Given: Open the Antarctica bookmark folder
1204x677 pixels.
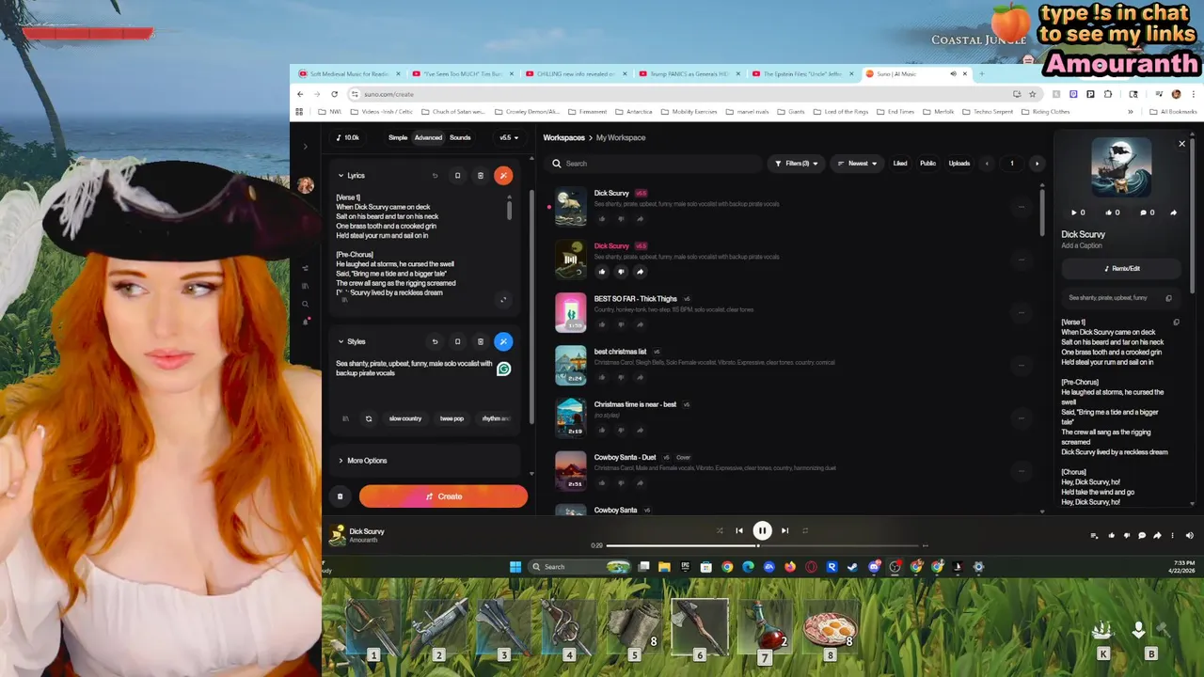Looking at the screenshot, I should 633,112.
